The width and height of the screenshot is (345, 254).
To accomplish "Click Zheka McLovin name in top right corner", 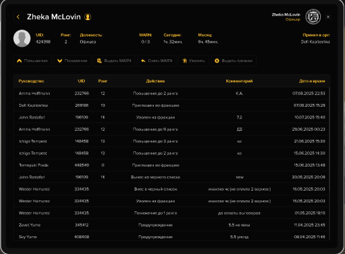I will tap(286, 14).
